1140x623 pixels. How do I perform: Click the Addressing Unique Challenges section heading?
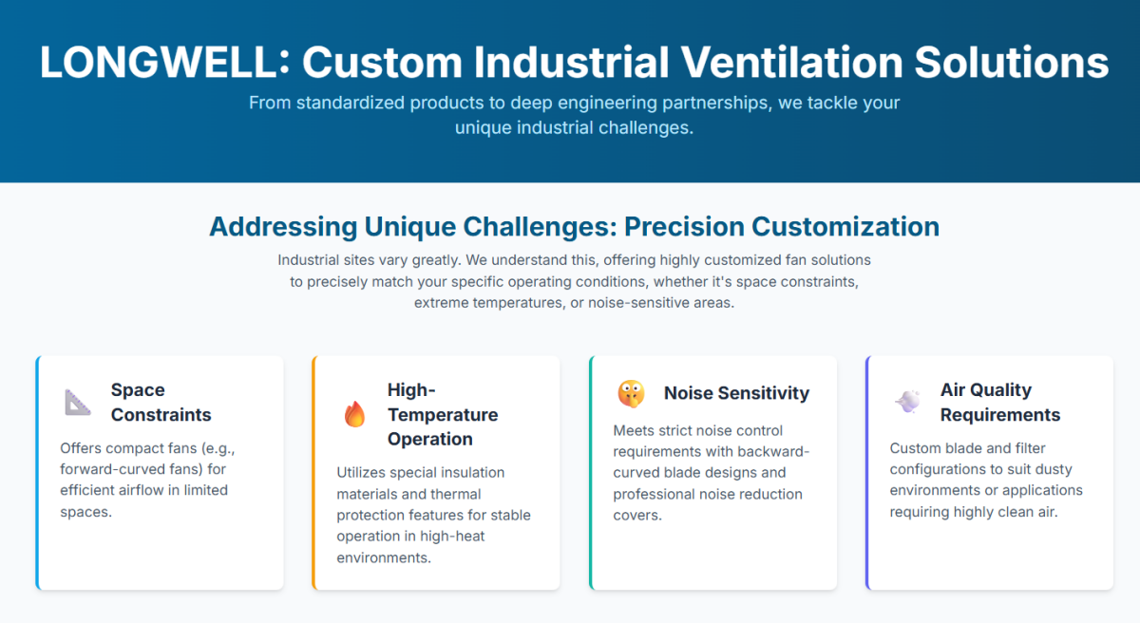(x=574, y=227)
